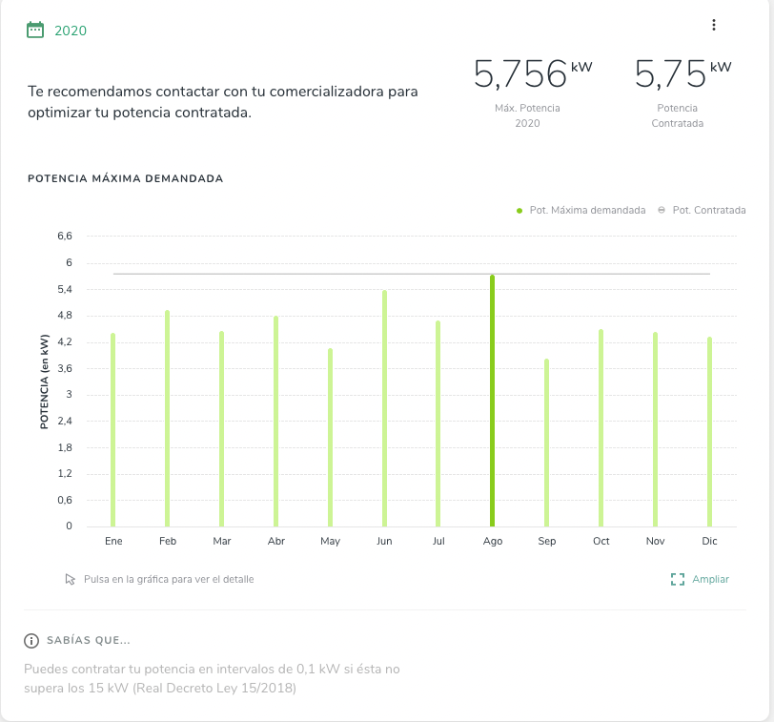Click the Ampliar link
The height and width of the screenshot is (722, 774).
tap(710, 579)
